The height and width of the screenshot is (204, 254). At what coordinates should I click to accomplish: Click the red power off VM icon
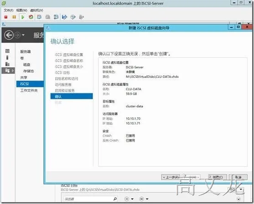pos(6,17)
